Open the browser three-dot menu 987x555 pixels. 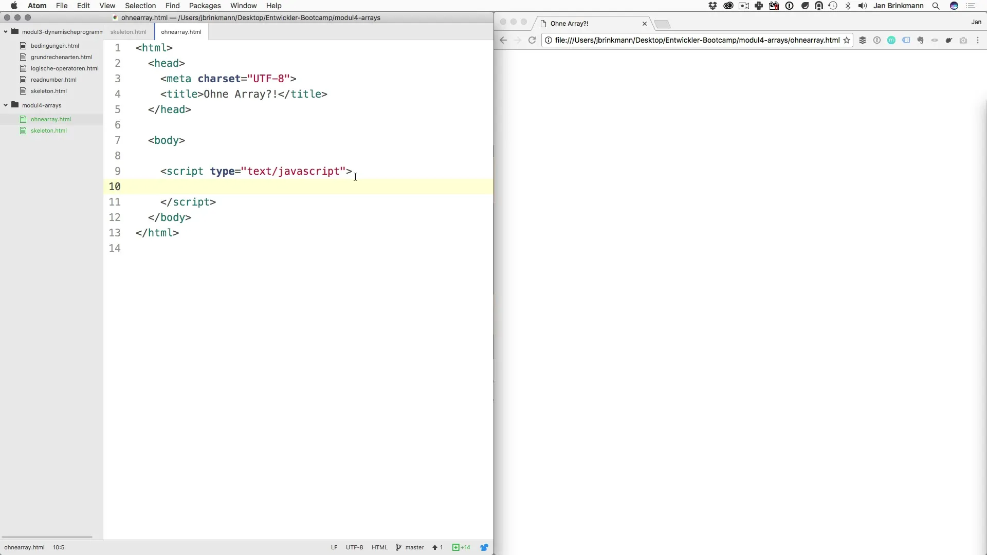pyautogui.click(x=978, y=40)
